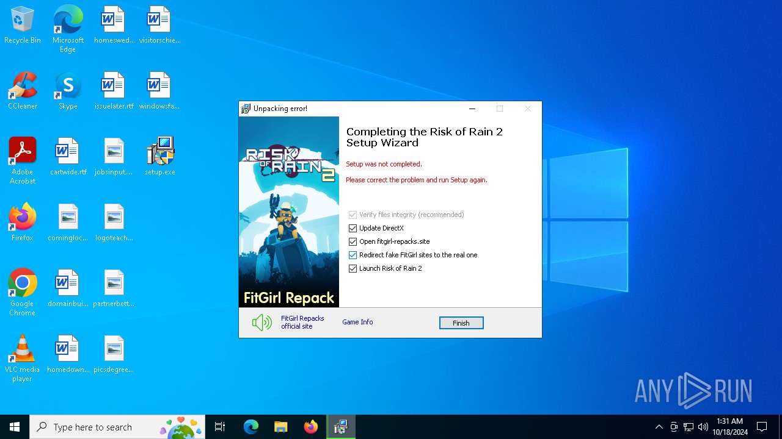Uncheck Open fitgirl-repacks.site option
This screenshot has height=439, width=782.
(353, 241)
